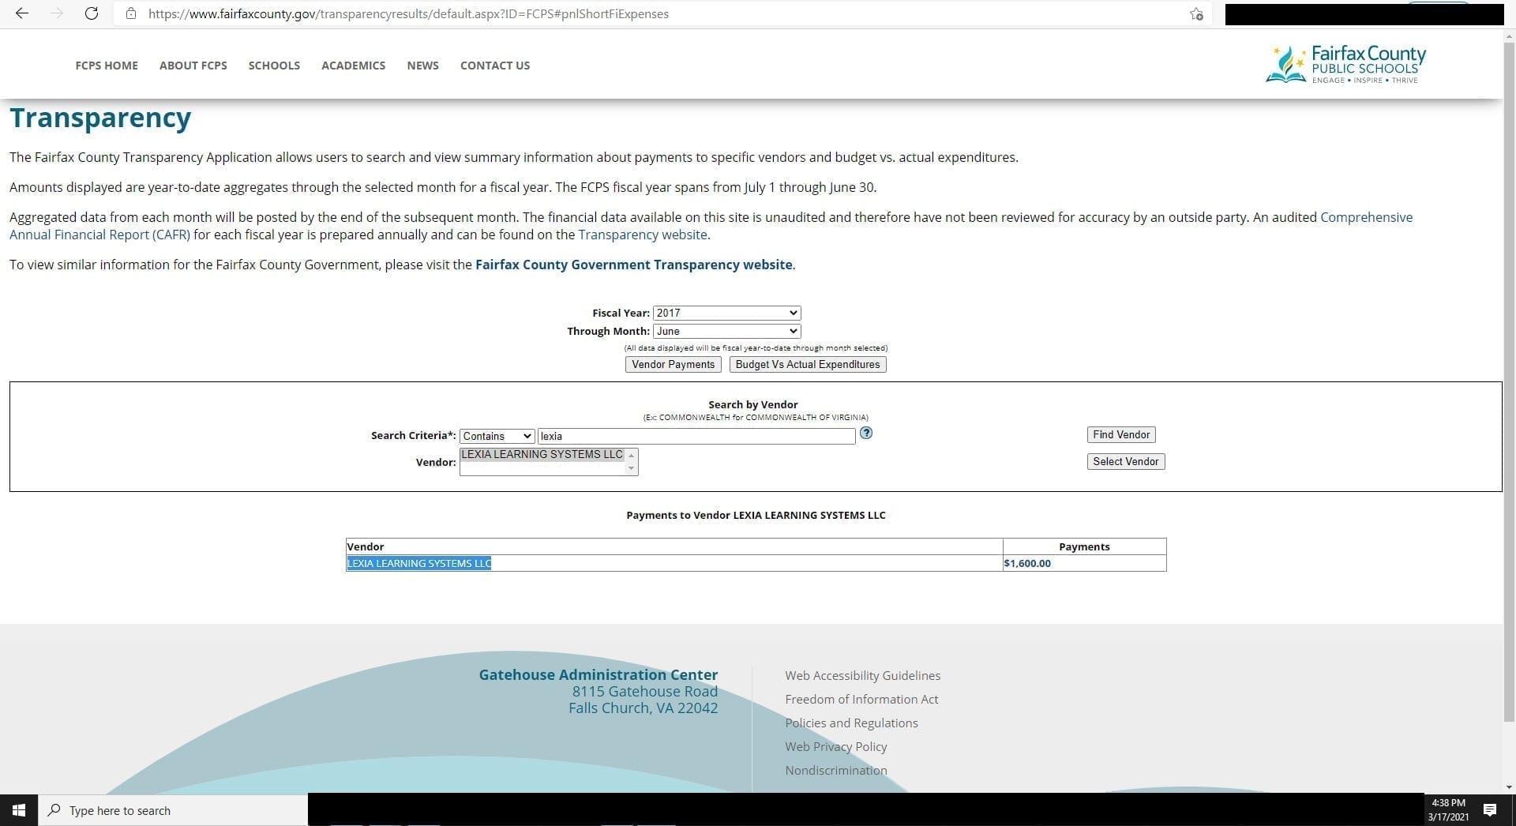Reload the page with refresh icon
Screen dimensions: 1516x826
coord(92,13)
